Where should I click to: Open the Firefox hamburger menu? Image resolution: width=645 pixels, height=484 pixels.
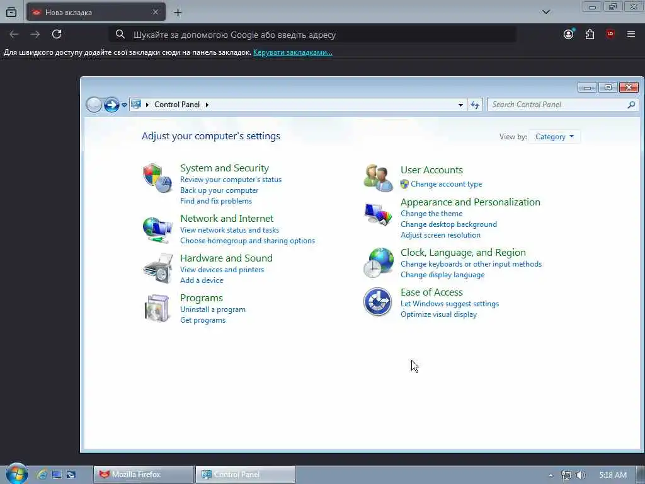click(631, 34)
